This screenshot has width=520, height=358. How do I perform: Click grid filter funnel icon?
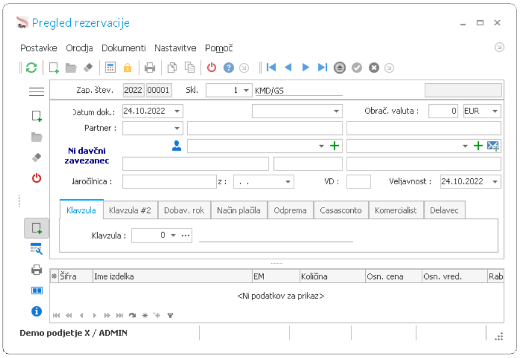[x=170, y=315]
